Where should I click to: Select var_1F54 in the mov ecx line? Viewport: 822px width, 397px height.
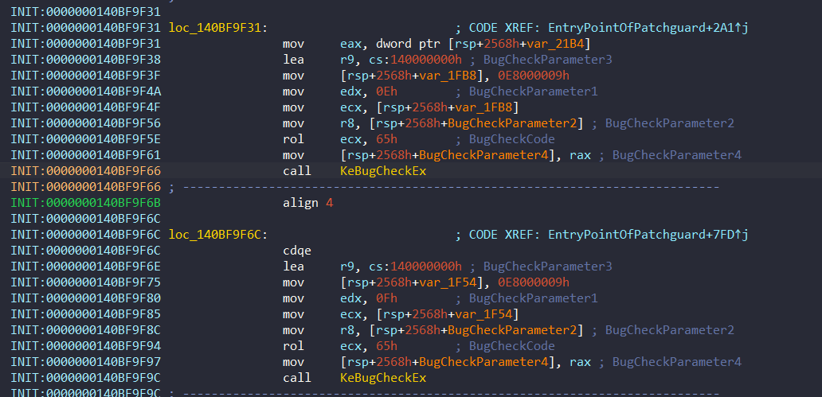coord(483,314)
